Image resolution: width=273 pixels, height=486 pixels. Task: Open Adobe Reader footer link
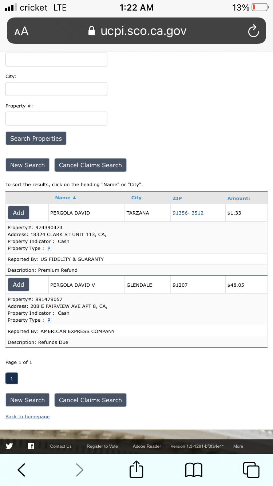click(147, 446)
